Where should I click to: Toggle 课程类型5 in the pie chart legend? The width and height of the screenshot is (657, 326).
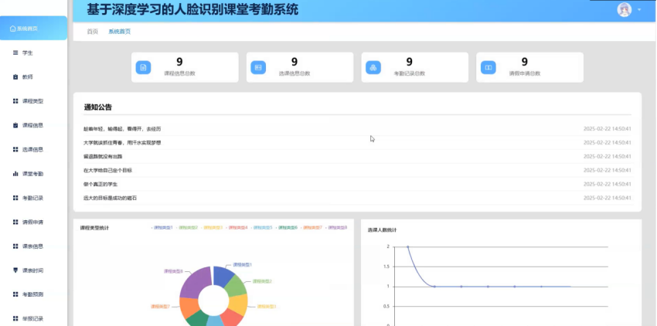click(x=261, y=228)
